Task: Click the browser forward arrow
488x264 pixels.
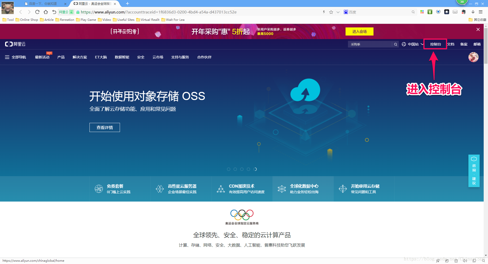Action: coord(29,12)
